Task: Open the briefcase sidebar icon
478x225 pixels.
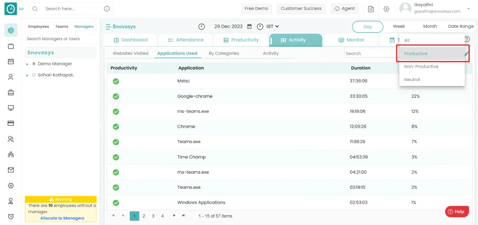Action: (x=10, y=92)
